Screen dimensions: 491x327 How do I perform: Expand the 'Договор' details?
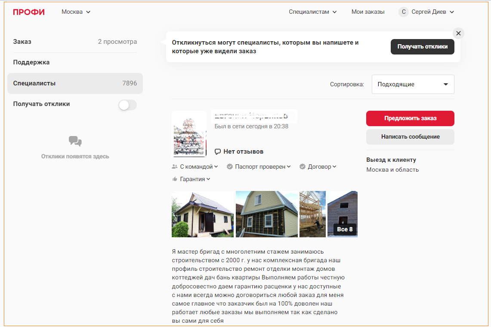click(x=322, y=167)
